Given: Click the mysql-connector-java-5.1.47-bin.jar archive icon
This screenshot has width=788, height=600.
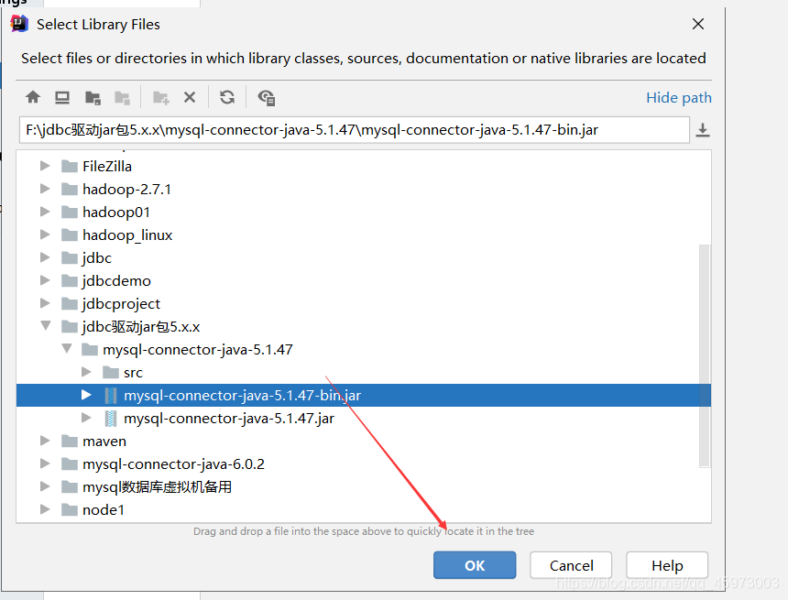Looking at the screenshot, I should click(x=111, y=396).
